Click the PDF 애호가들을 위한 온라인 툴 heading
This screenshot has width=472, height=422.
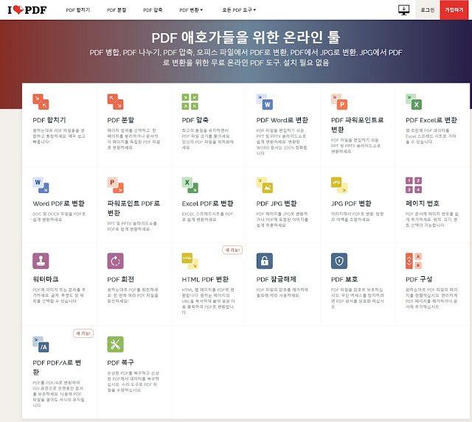pyautogui.click(x=246, y=38)
